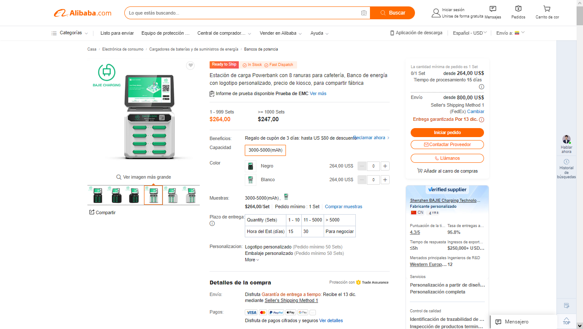Select the 3000-5000(mAh) capacity option

265,150
